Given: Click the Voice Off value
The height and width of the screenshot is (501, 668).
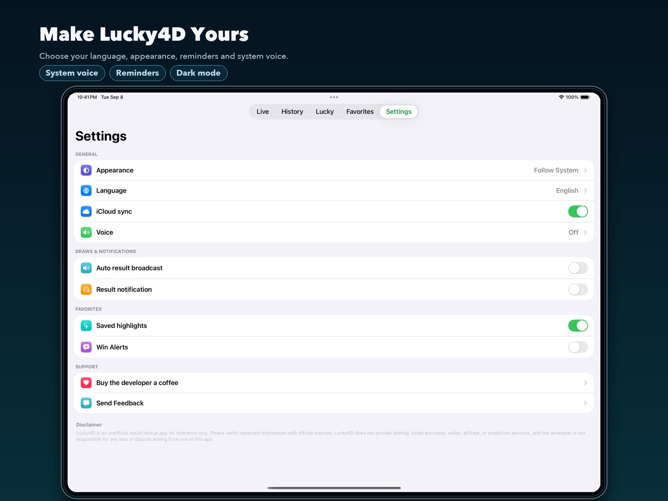Looking at the screenshot, I should pos(573,233).
